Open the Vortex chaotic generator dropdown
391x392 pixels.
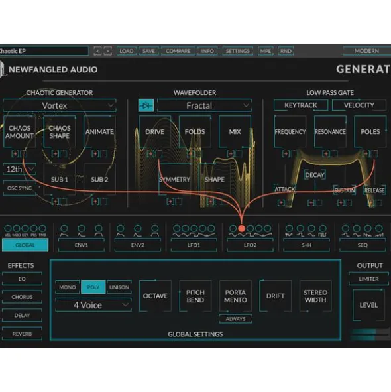tap(60, 105)
